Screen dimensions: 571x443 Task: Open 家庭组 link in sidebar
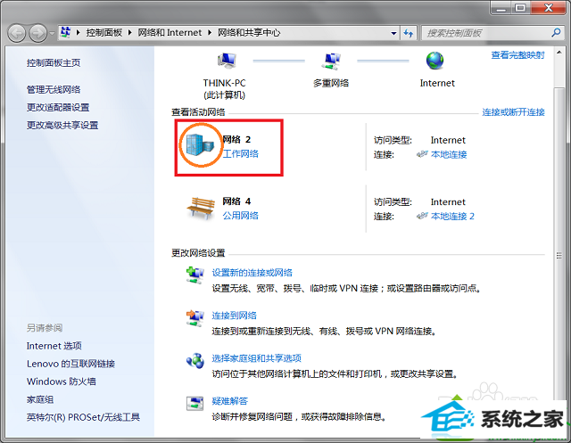[40, 399]
